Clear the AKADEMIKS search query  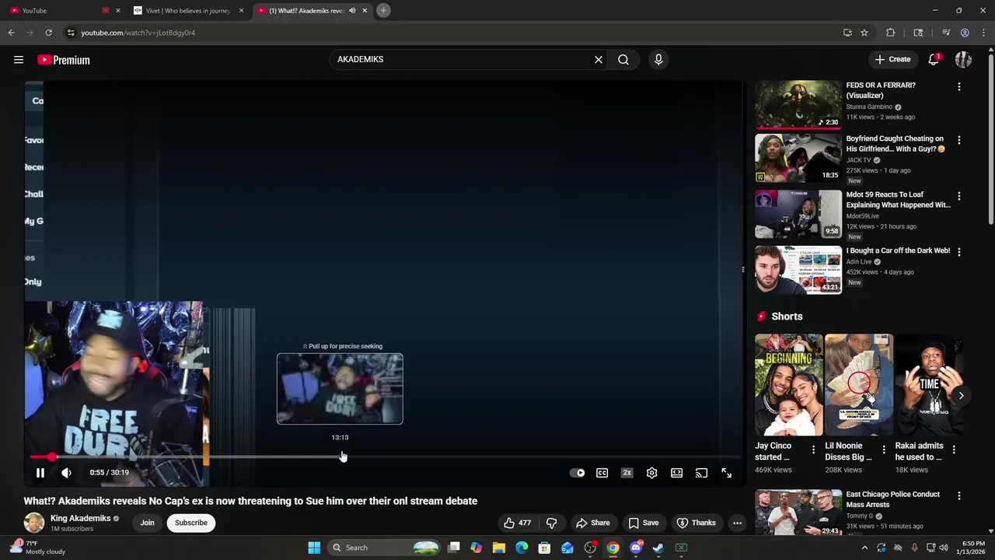[x=599, y=59]
